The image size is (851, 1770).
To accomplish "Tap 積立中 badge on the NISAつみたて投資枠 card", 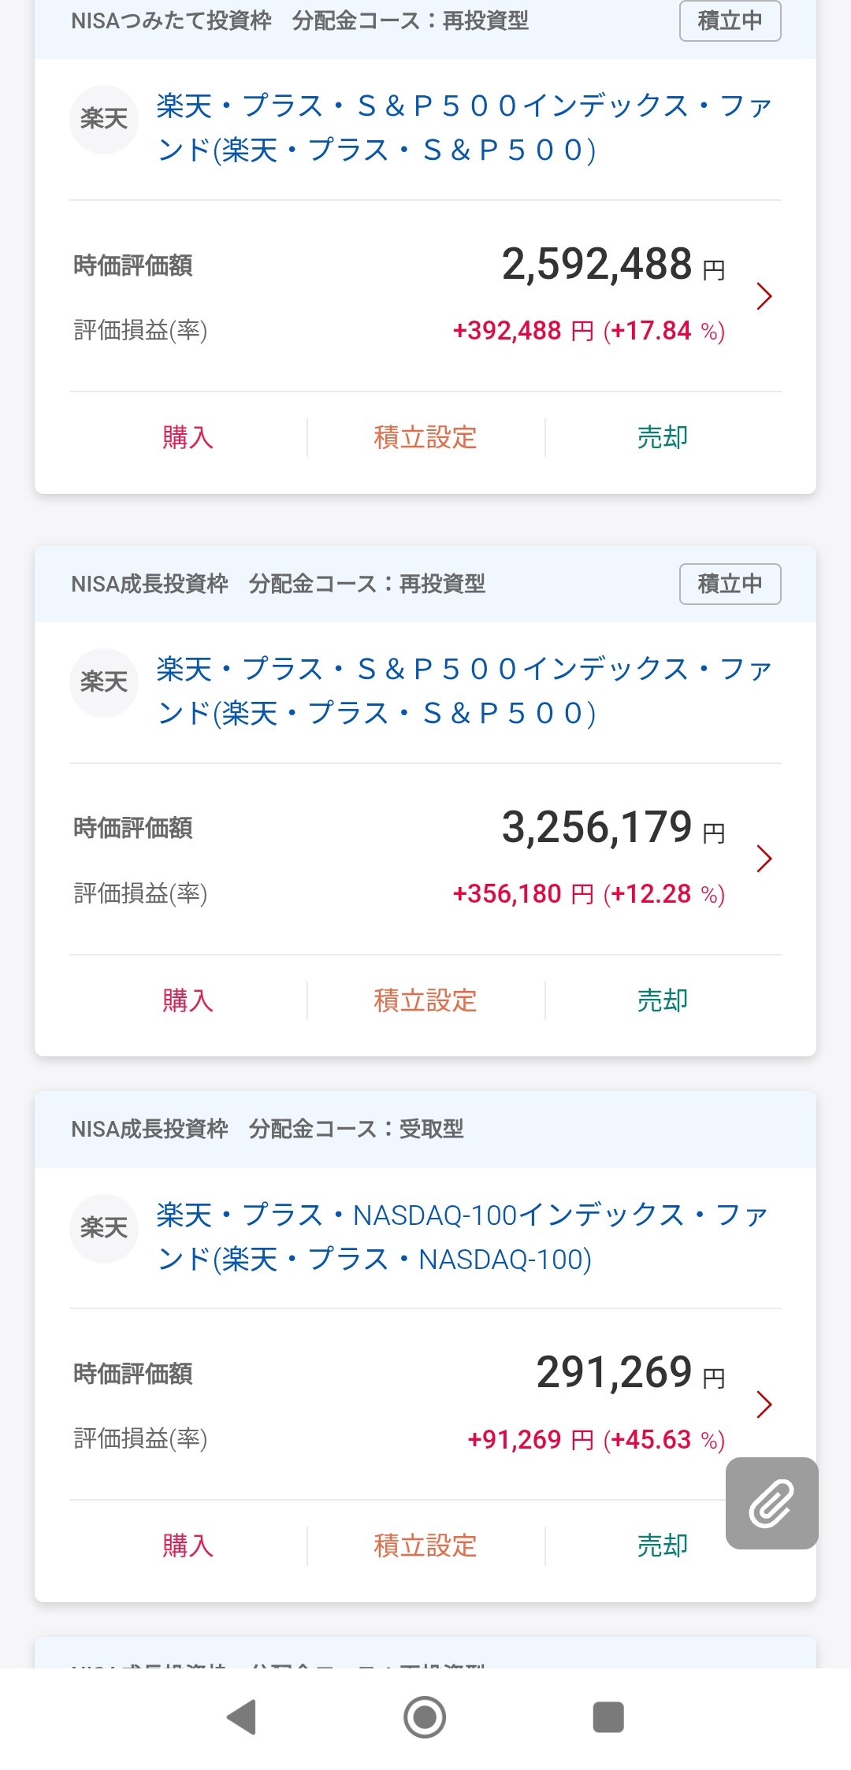I will pos(730,20).
